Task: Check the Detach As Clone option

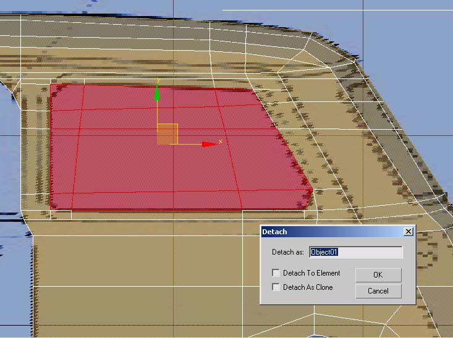Action: [276, 287]
